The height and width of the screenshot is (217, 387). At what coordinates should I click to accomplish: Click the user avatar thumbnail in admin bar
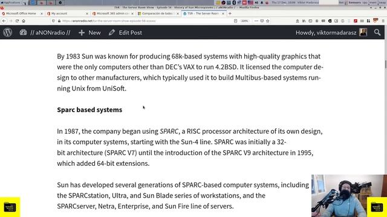coord(363,32)
